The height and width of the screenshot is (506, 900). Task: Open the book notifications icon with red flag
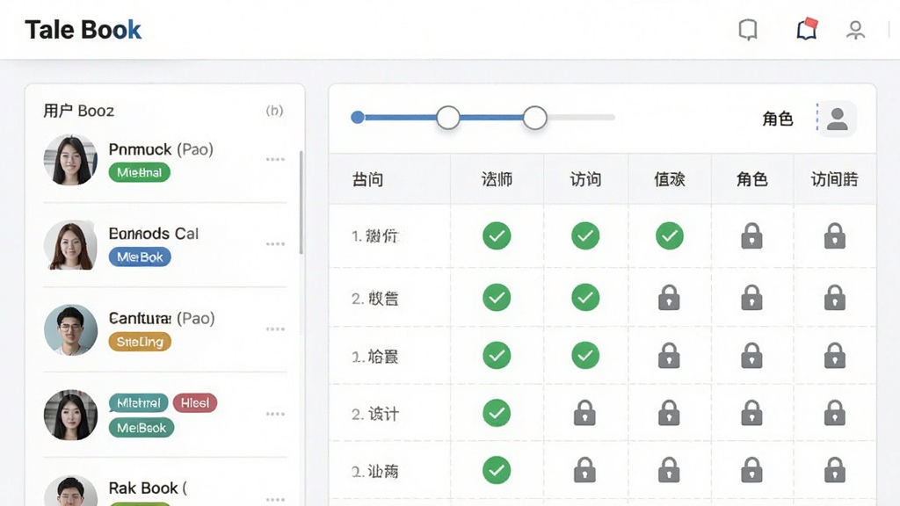click(807, 29)
